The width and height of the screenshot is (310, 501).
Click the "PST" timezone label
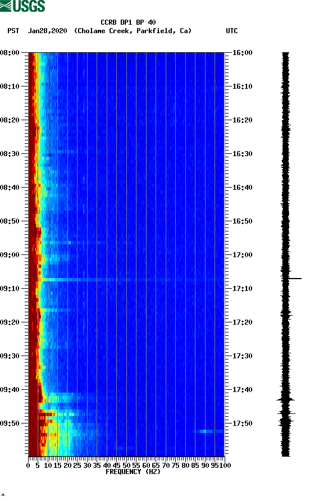pos(13,31)
